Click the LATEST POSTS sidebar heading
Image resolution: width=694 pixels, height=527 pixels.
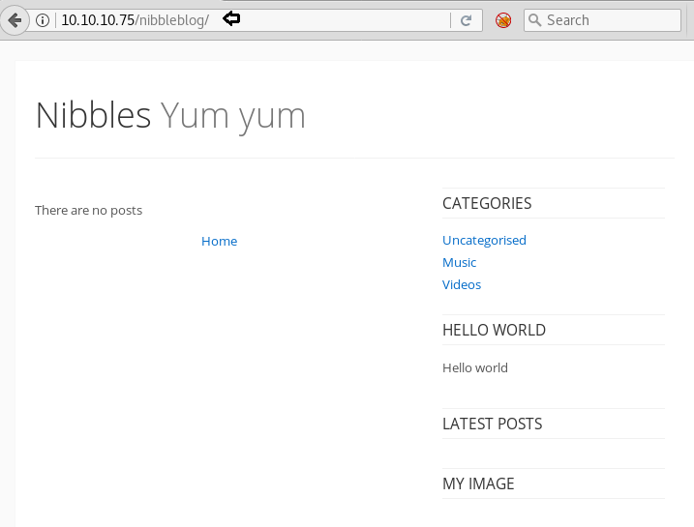[492, 424]
